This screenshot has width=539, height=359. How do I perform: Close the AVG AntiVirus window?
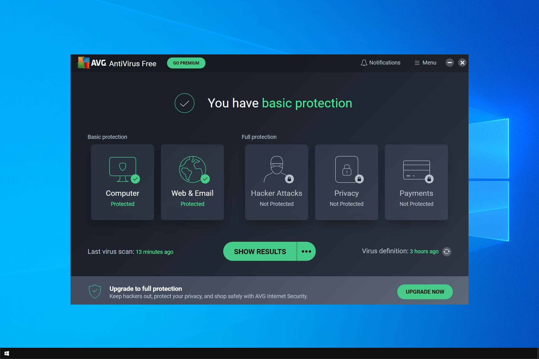462,63
